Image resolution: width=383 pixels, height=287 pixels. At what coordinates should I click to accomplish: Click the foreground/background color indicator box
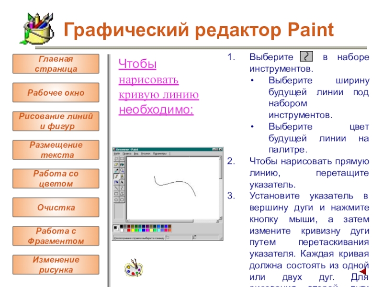116,228
